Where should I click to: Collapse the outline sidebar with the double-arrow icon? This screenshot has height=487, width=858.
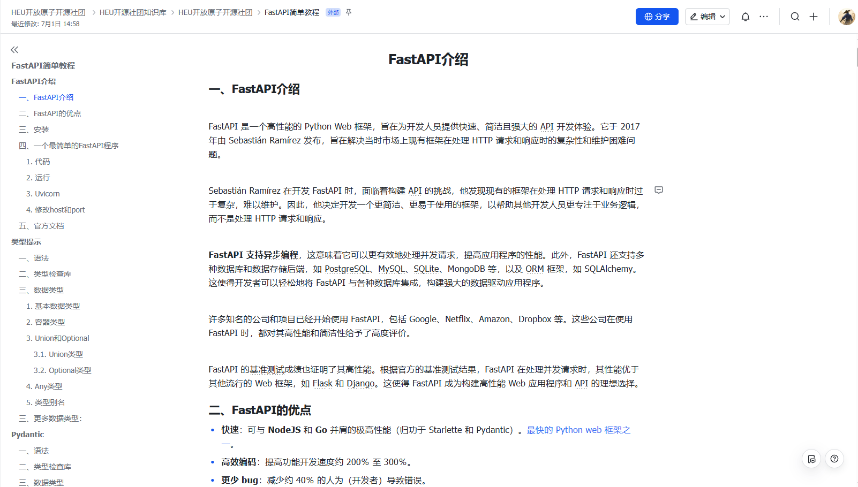14,49
